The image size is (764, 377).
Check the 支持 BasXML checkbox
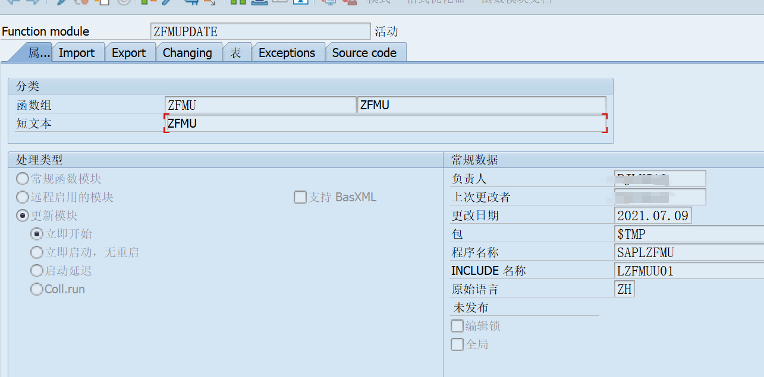(300, 197)
